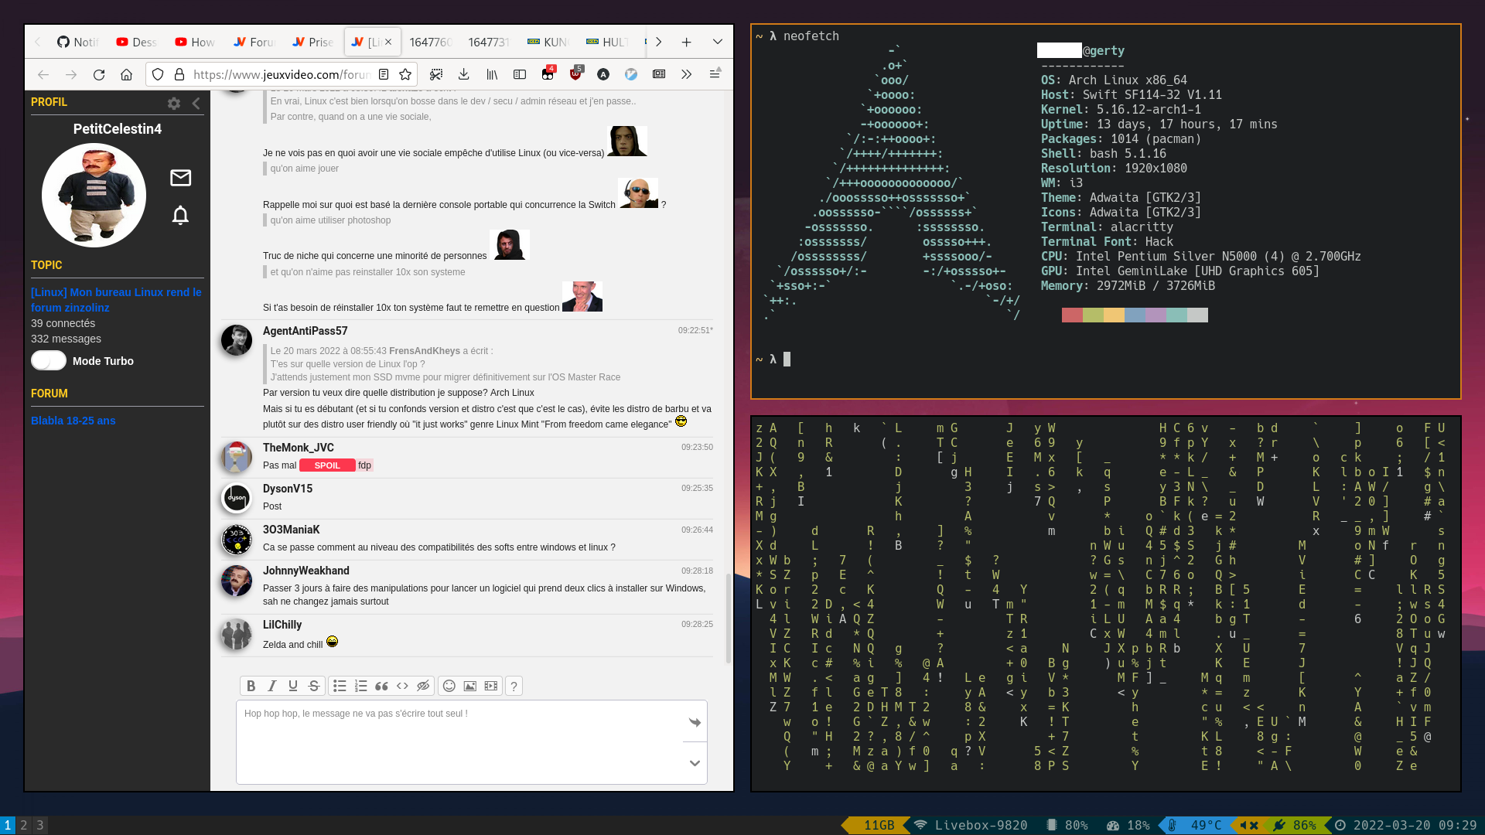This screenshot has width=1485, height=835.
Task: Collapse the PROFIL sidebar with the chevron
Action: (x=196, y=103)
